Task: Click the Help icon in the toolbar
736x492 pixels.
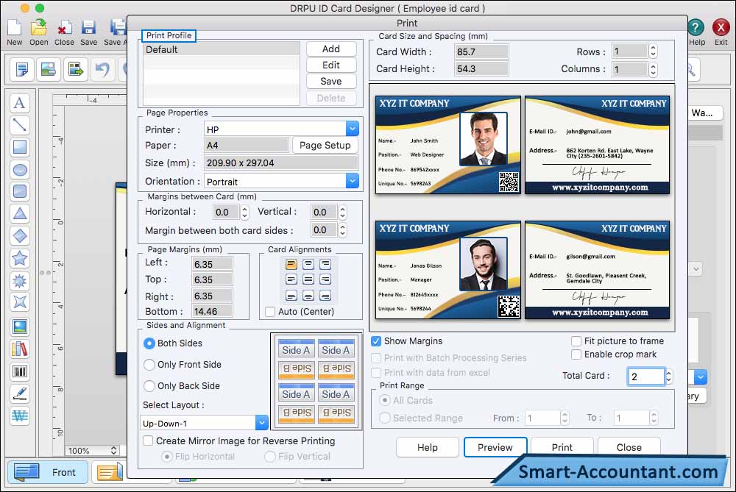Action: coord(696,27)
